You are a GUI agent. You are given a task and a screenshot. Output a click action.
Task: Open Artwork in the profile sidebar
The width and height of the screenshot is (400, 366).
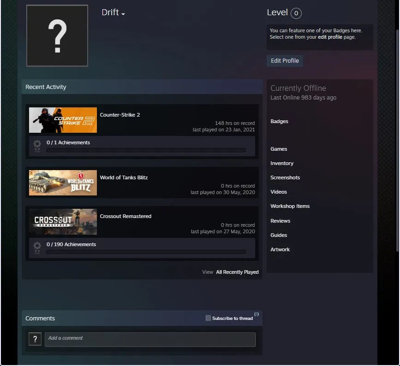pos(280,249)
